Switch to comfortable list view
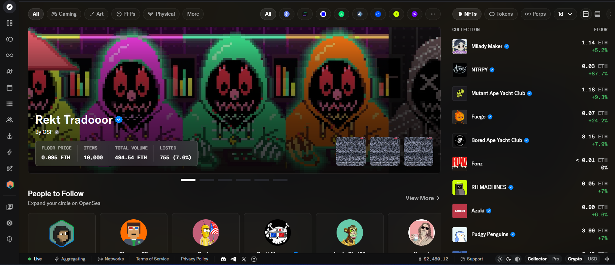Image resolution: width=615 pixels, height=265 pixels. point(586,14)
